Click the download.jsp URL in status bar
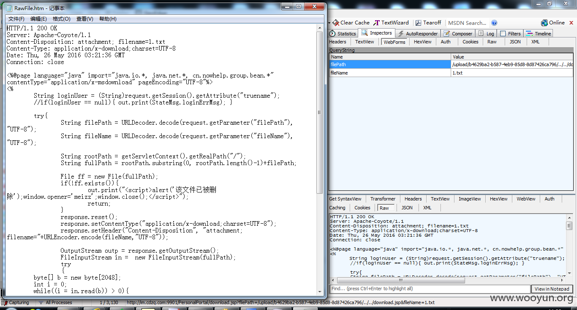 tap(280, 302)
